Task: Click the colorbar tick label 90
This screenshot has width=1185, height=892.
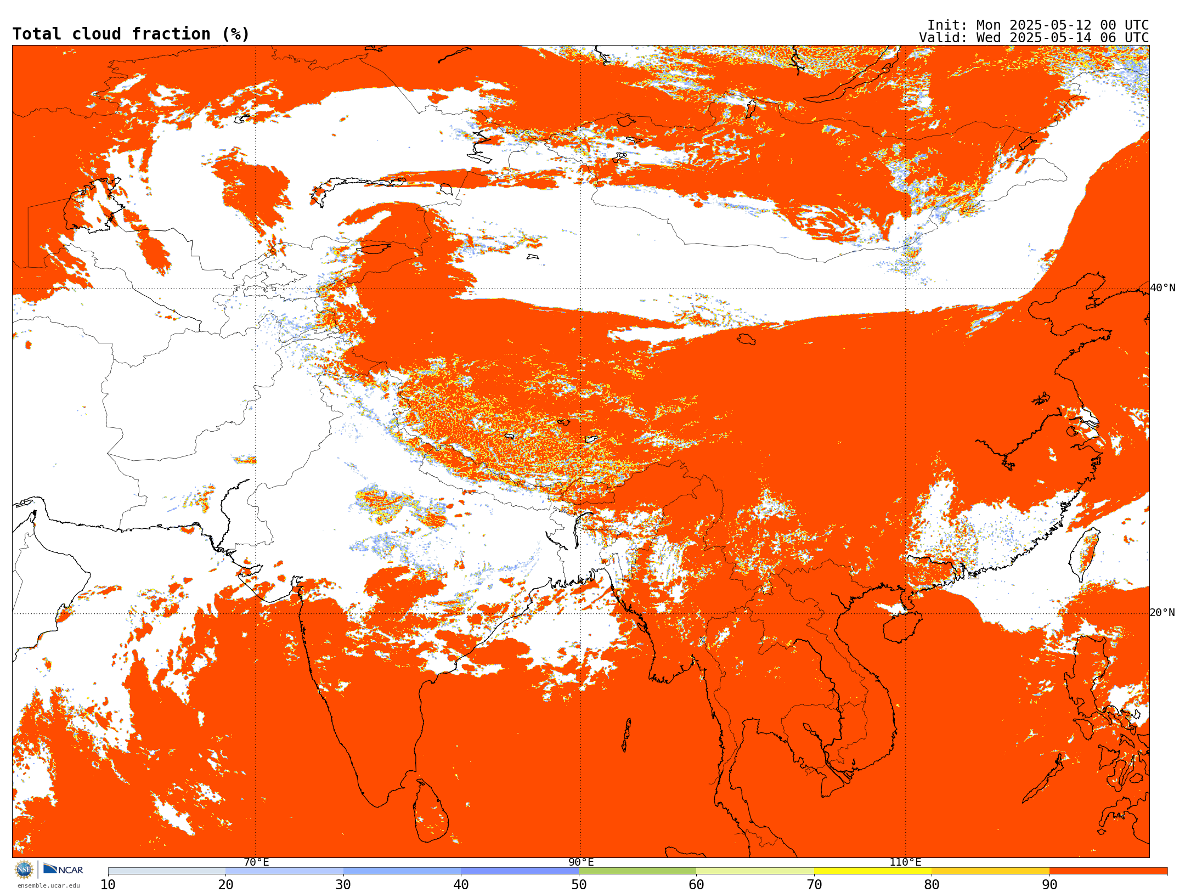Action: pos(1049,885)
